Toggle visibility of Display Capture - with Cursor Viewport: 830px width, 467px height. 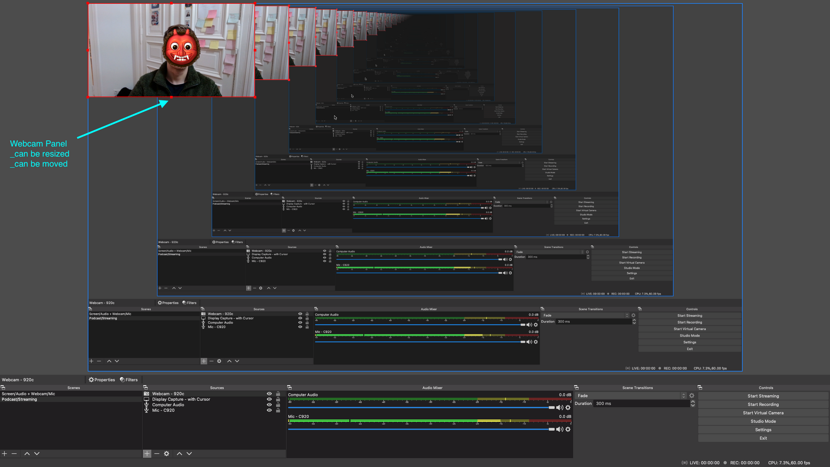click(269, 399)
